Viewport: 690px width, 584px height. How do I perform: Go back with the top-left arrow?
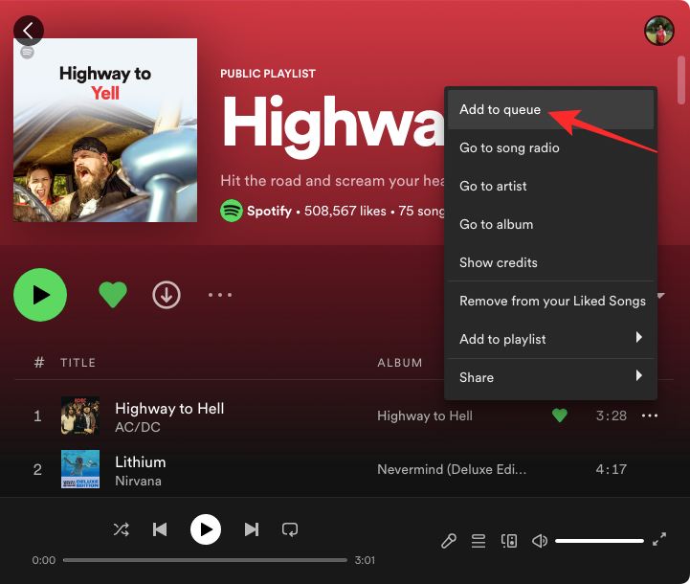(x=29, y=31)
